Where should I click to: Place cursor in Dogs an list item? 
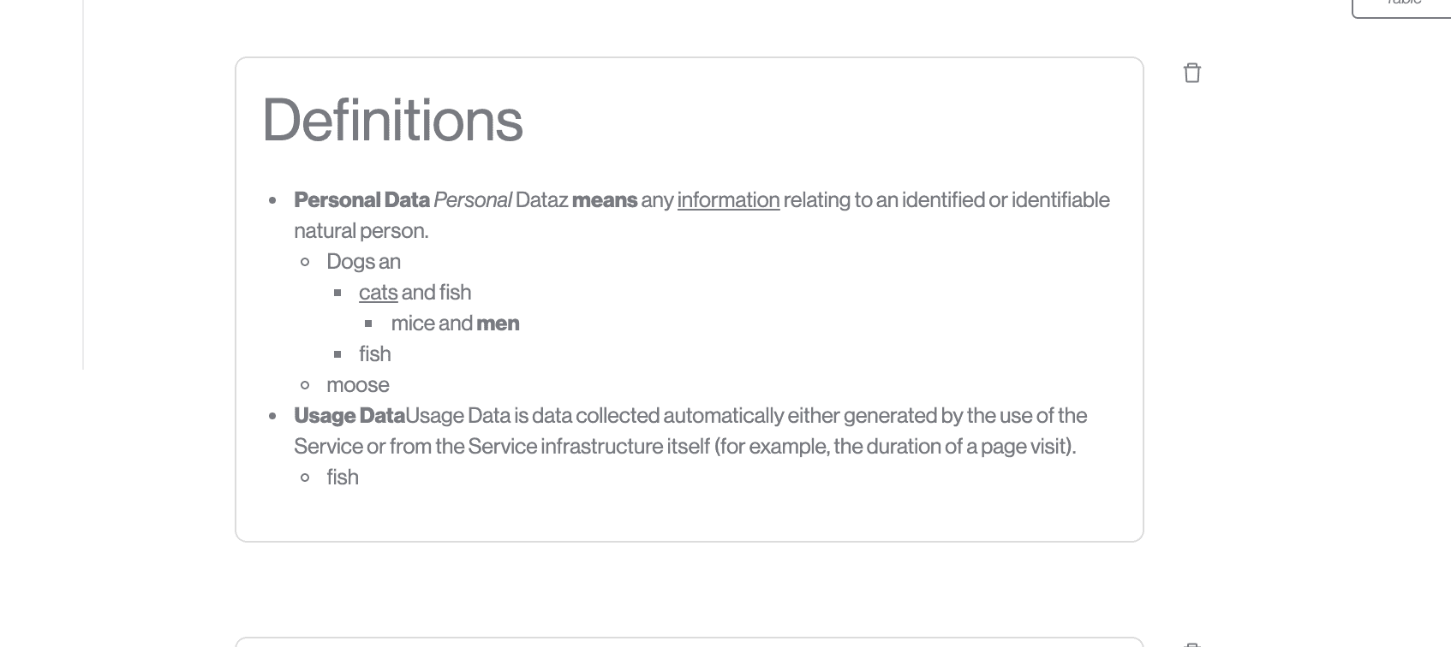363,261
